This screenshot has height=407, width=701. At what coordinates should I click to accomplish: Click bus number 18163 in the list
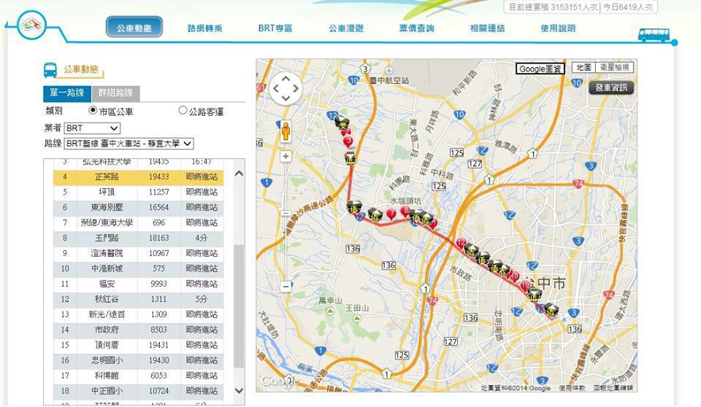[x=158, y=238]
